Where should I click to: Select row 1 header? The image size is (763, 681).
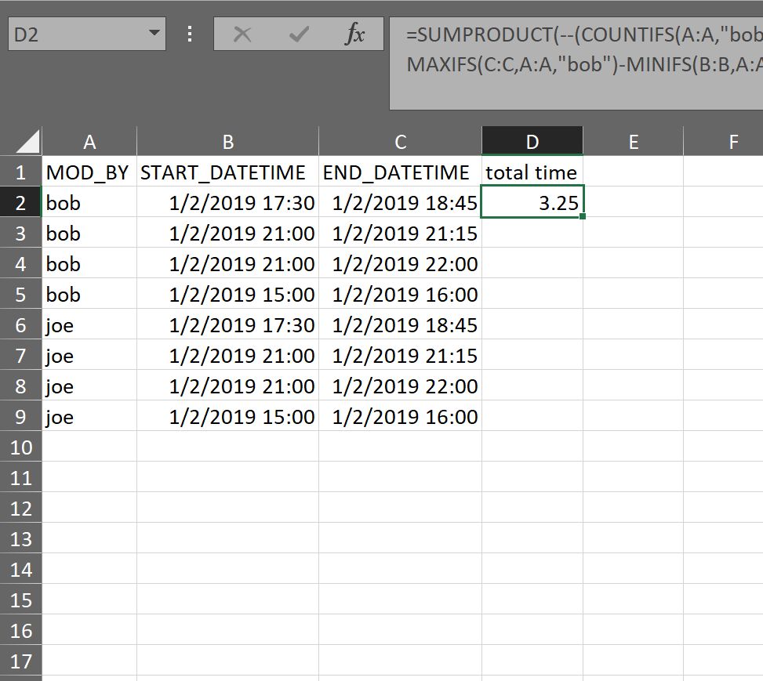click(20, 172)
